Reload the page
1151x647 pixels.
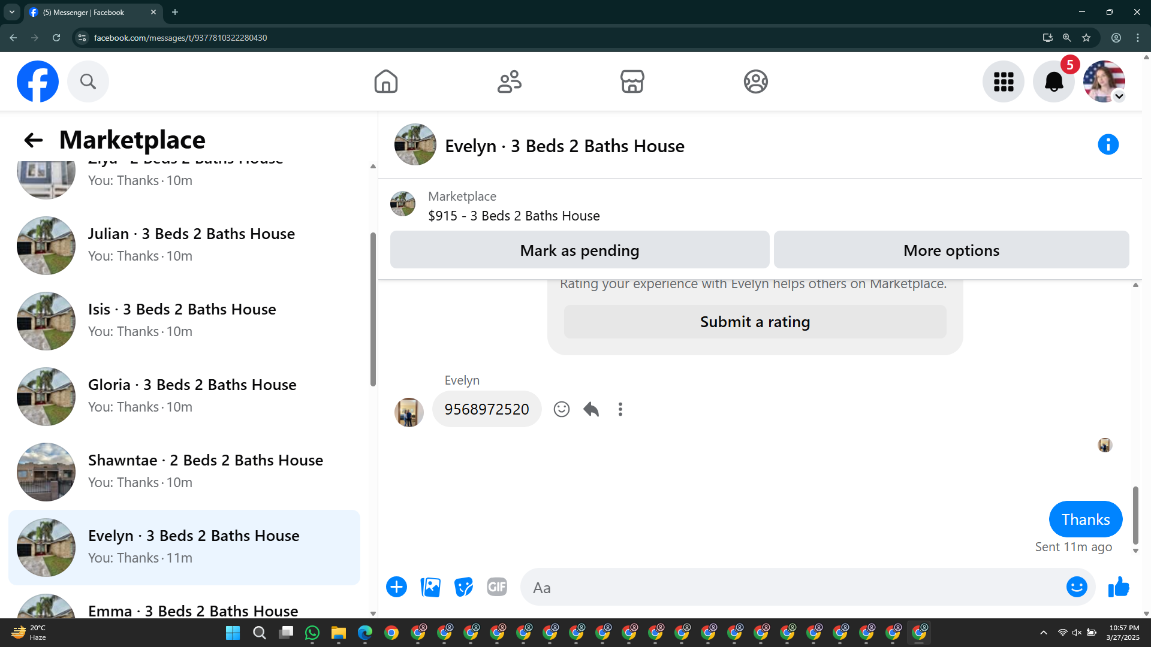point(56,38)
